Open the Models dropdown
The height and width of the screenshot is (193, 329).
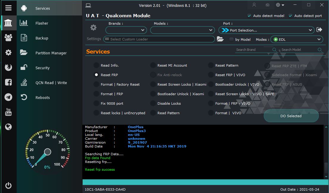(182, 30)
